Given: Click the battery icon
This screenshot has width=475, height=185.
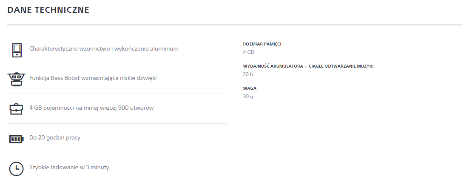Looking at the screenshot, I should [16, 139].
